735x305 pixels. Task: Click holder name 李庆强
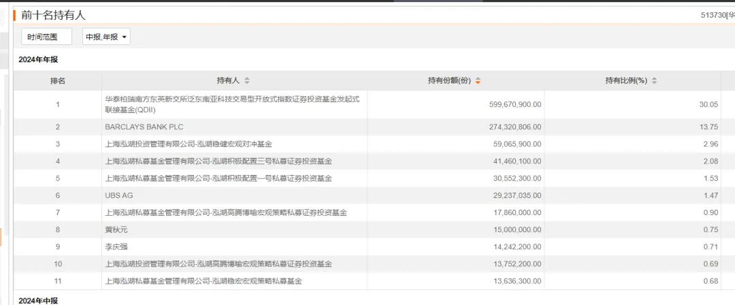116,247
